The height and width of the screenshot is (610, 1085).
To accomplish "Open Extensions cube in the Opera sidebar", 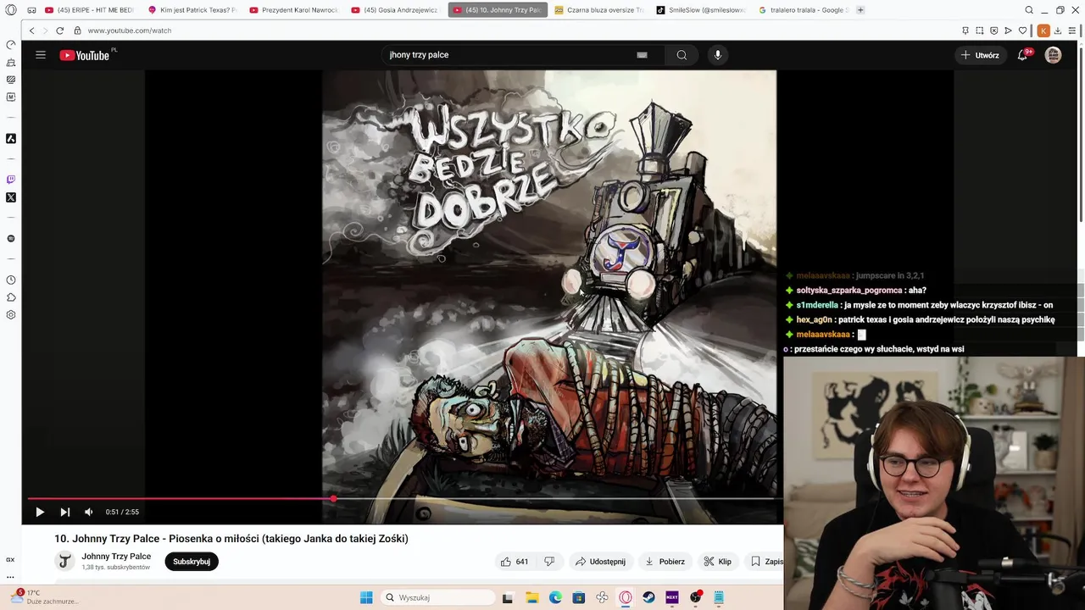I will click(x=11, y=297).
